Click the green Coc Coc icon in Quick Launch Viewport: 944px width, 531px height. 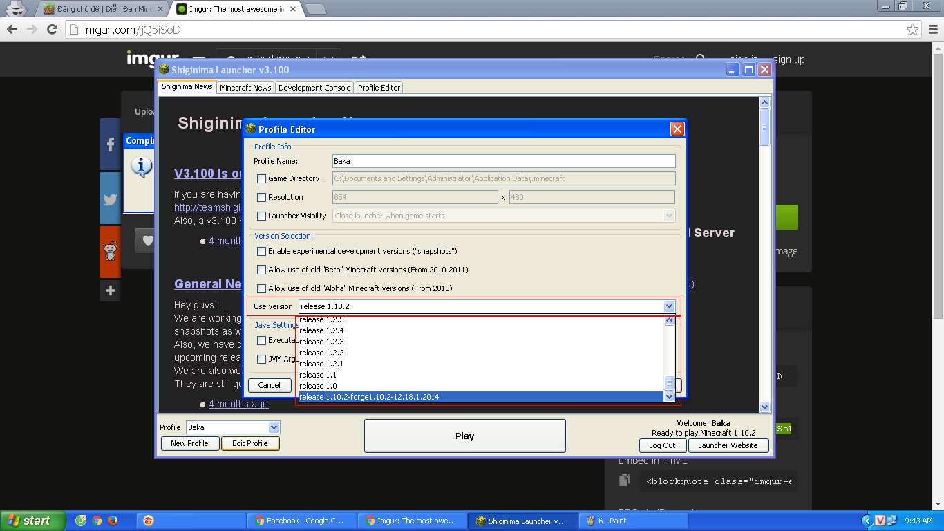click(x=81, y=521)
